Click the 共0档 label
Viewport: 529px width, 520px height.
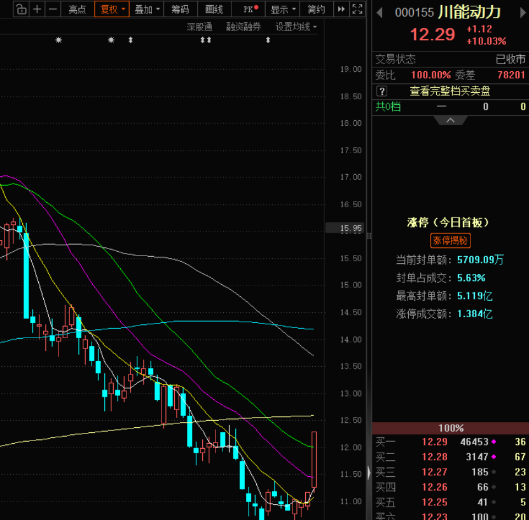point(388,107)
